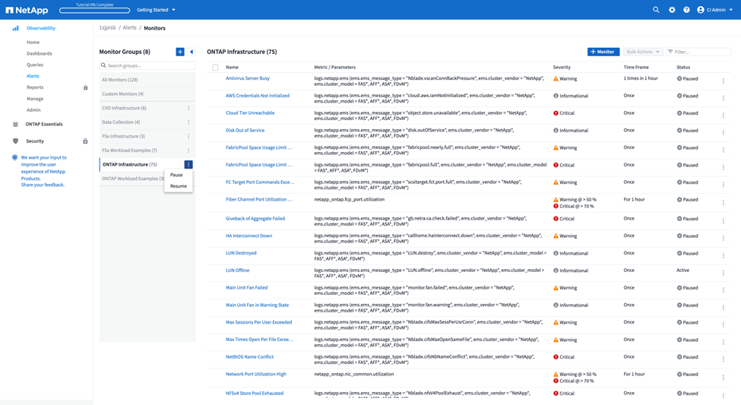The height and width of the screenshot is (405, 741).
Task: Open NFSv4 Store Pool Exhausted monitor
Action: (255, 393)
